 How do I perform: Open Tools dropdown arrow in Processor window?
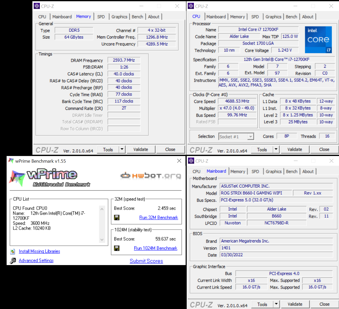tap(276, 149)
